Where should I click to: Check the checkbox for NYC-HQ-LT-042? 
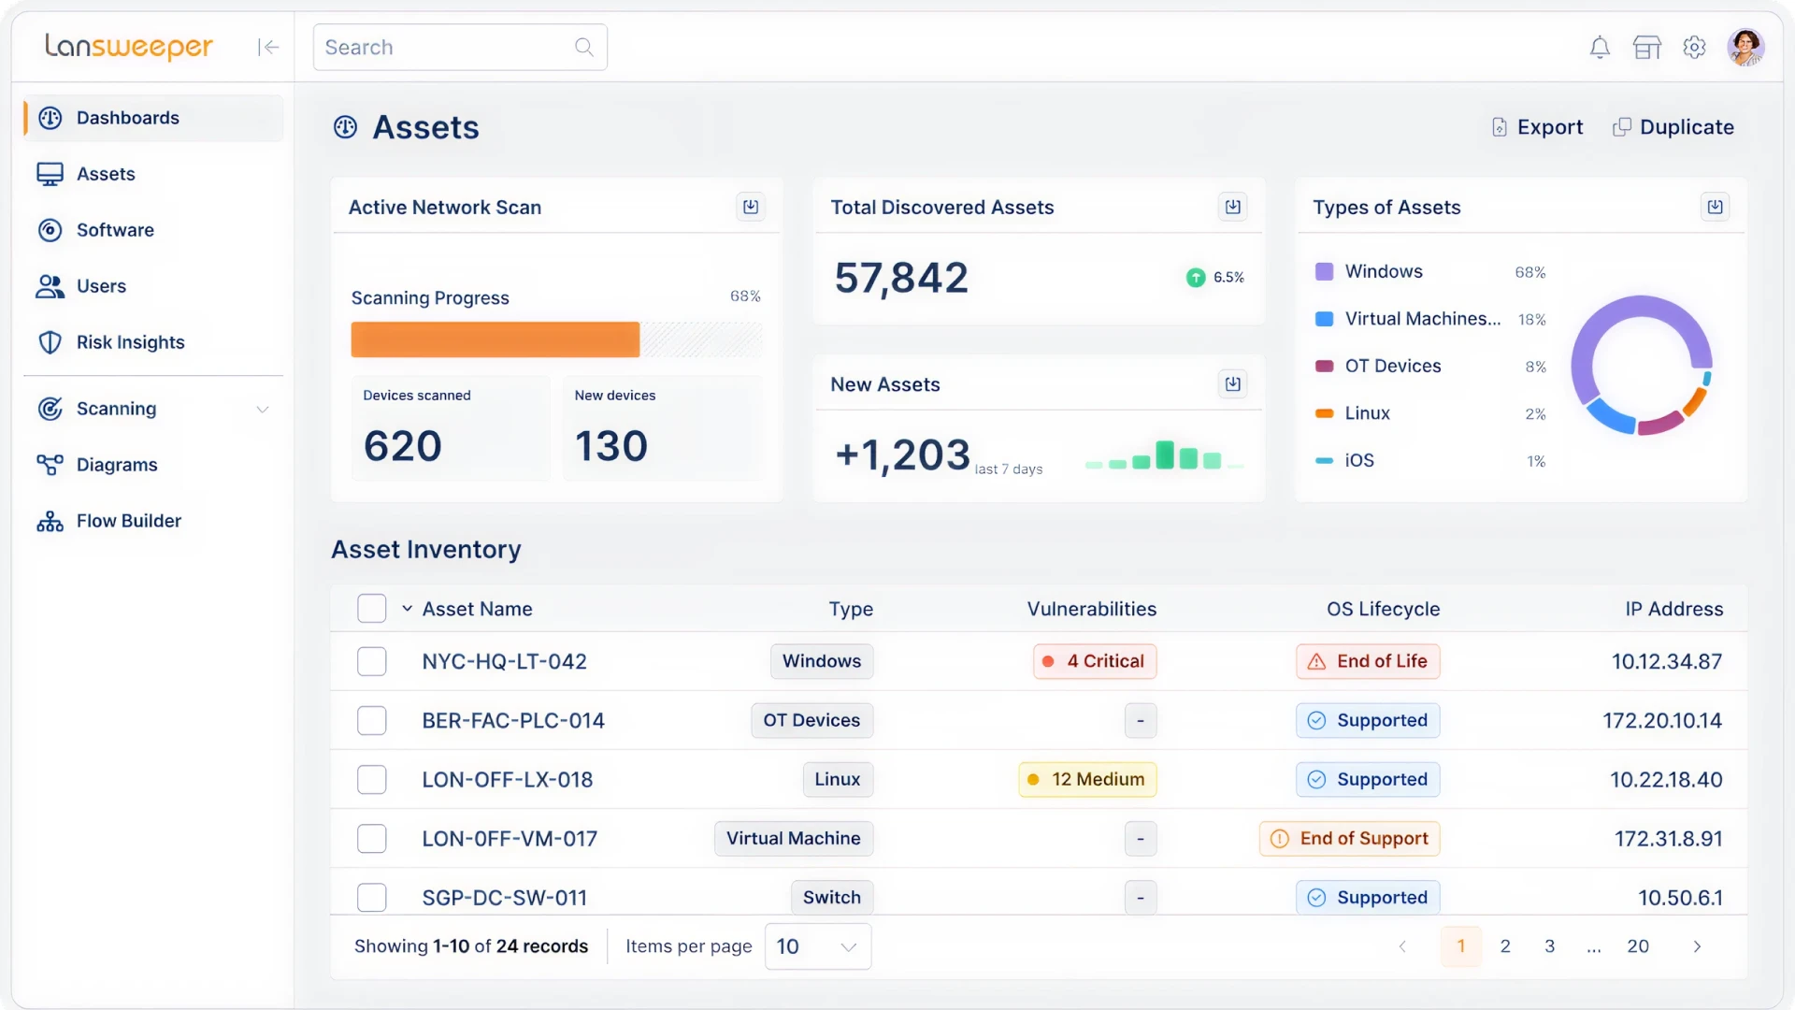coord(371,661)
